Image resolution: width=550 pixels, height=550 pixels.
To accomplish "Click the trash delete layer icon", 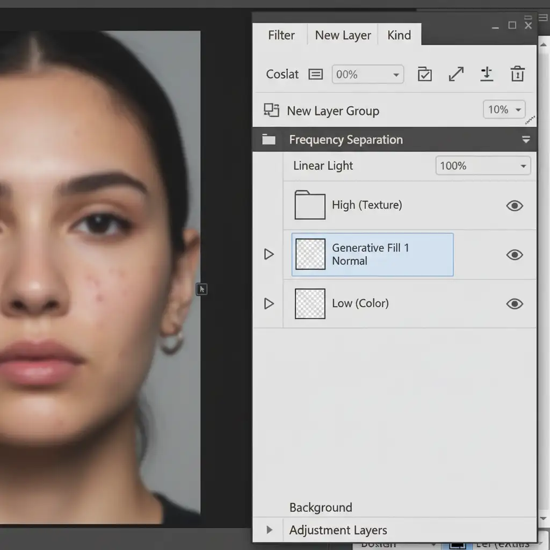I will pos(517,74).
